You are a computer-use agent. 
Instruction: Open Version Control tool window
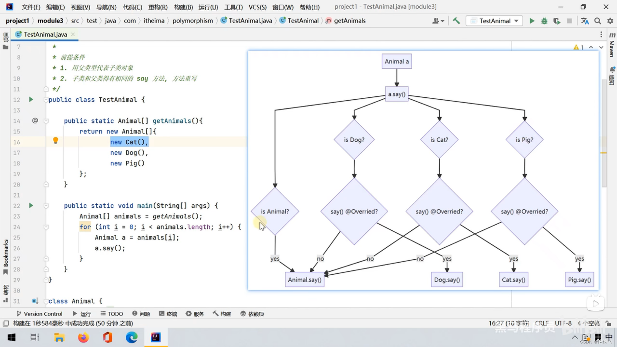tap(39, 314)
